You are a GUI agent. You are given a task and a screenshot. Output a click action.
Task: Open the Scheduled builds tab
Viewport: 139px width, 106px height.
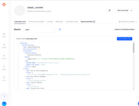(x=72, y=22)
